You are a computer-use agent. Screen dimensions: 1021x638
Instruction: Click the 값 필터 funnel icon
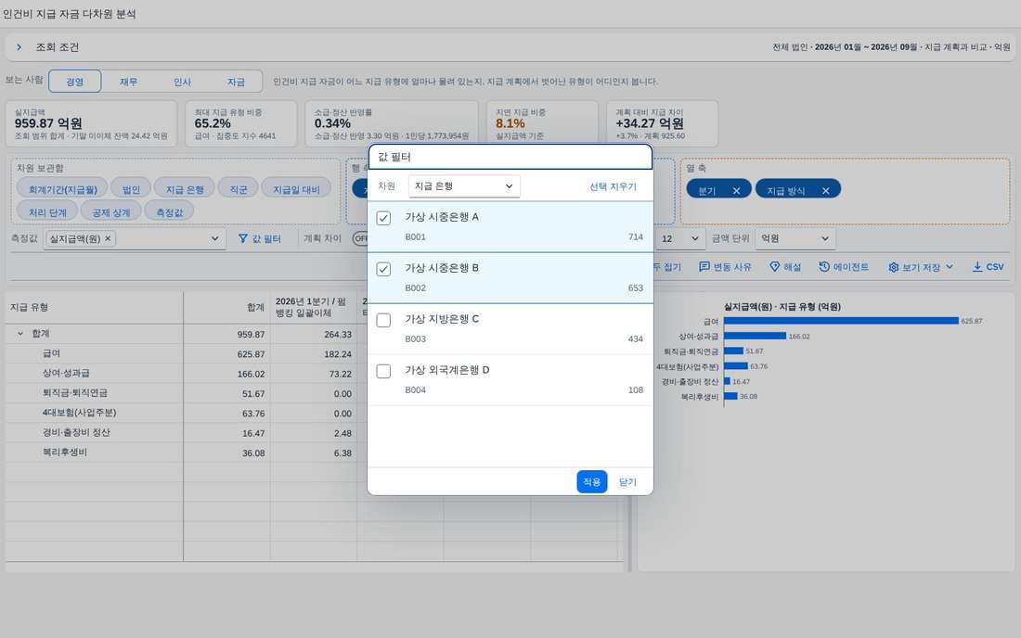243,238
